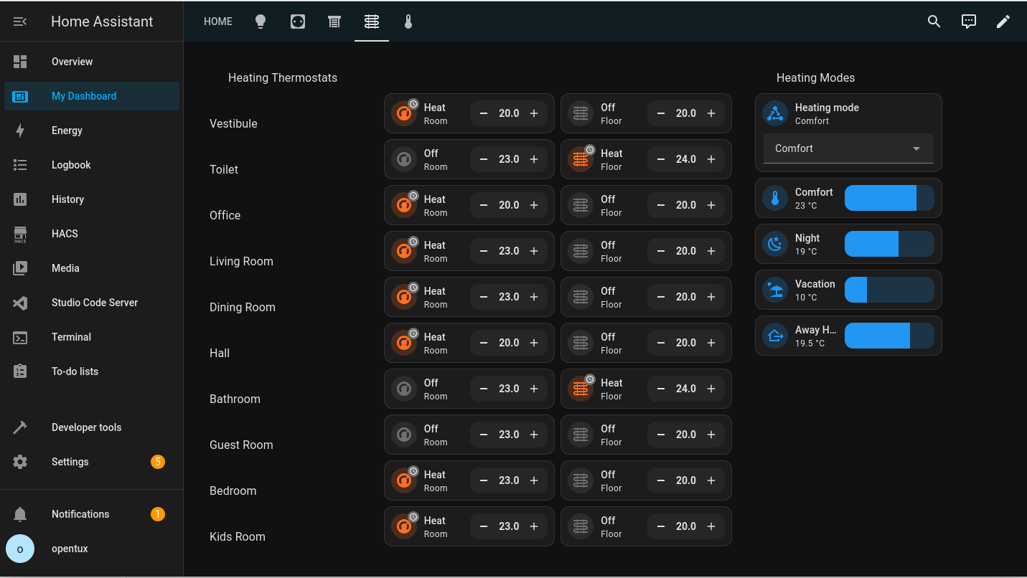Switch to the HOME tab
This screenshot has width=1027, height=578.
(x=218, y=22)
